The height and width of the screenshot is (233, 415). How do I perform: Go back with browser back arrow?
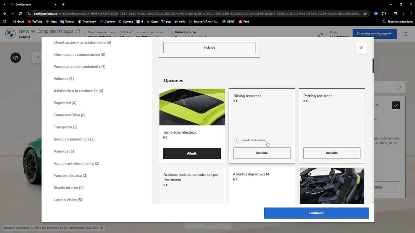tap(5, 14)
